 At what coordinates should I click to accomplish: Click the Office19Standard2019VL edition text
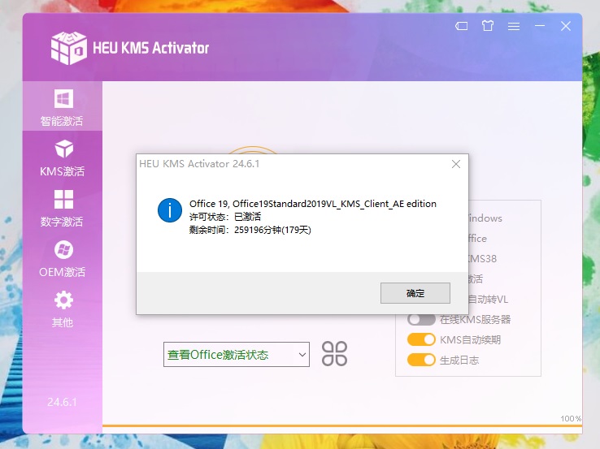pyautogui.click(x=313, y=204)
